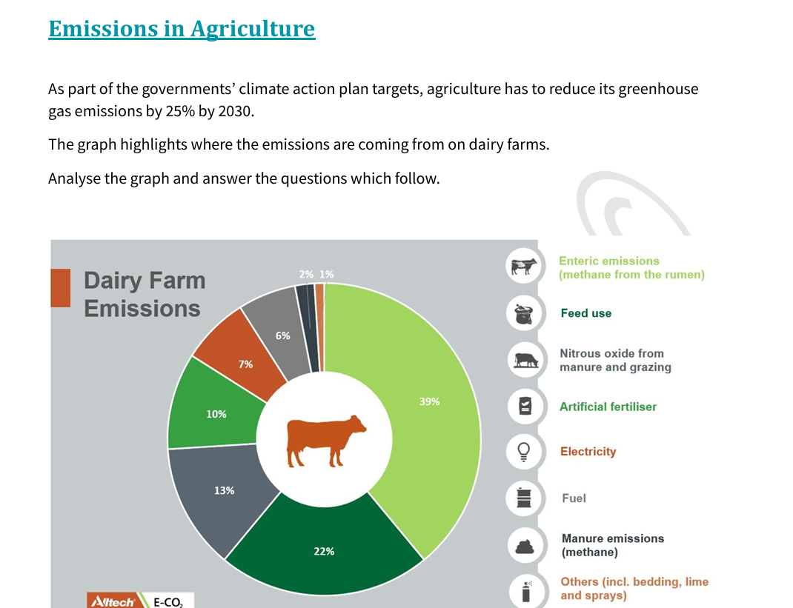The width and height of the screenshot is (793, 608).
Task: Click the Feed use bag icon
Action: pyautogui.click(x=524, y=313)
